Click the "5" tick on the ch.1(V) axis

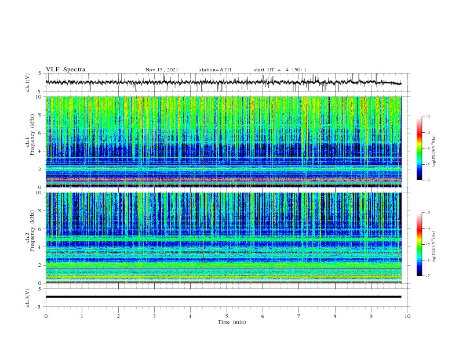click(40, 73)
